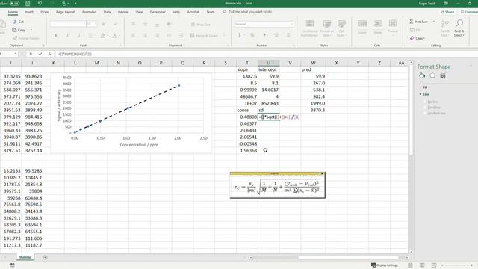Apply Italic formatting

(67, 36)
